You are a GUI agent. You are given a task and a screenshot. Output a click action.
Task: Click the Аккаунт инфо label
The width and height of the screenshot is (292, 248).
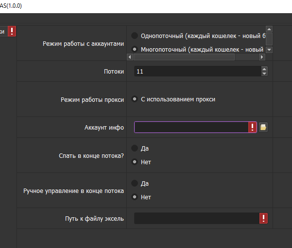[x=104, y=128]
